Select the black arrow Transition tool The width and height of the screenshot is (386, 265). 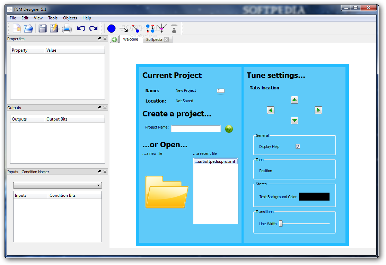click(x=124, y=29)
